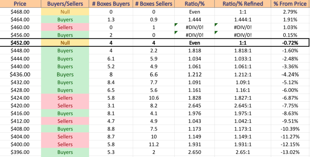Screen dimensions: 310x157
Task: Click error triangle on $460.00 Ratio/% Refined cell
Action: coord(216,25)
